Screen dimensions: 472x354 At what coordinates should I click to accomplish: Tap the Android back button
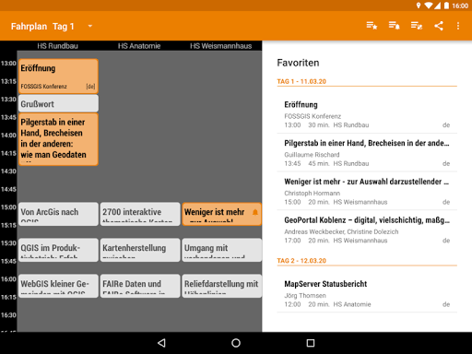161,343
